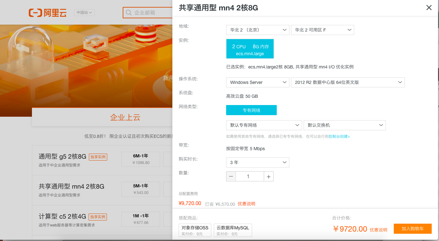Open the 2012 R2 数据中心版 version dropdown
Screen dimensions: 439x241
[348, 82]
